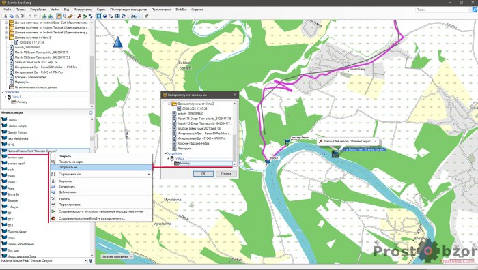Choose Создать изображение BirdsEye in context menu
The image size is (478, 270).
coord(101,218)
